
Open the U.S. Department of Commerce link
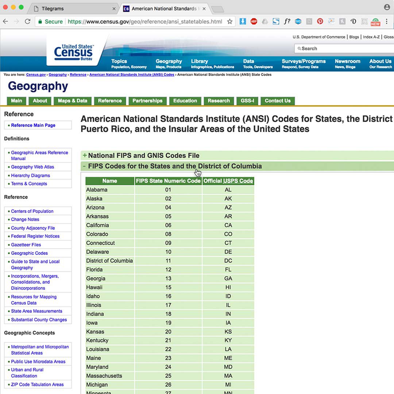pos(319,37)
